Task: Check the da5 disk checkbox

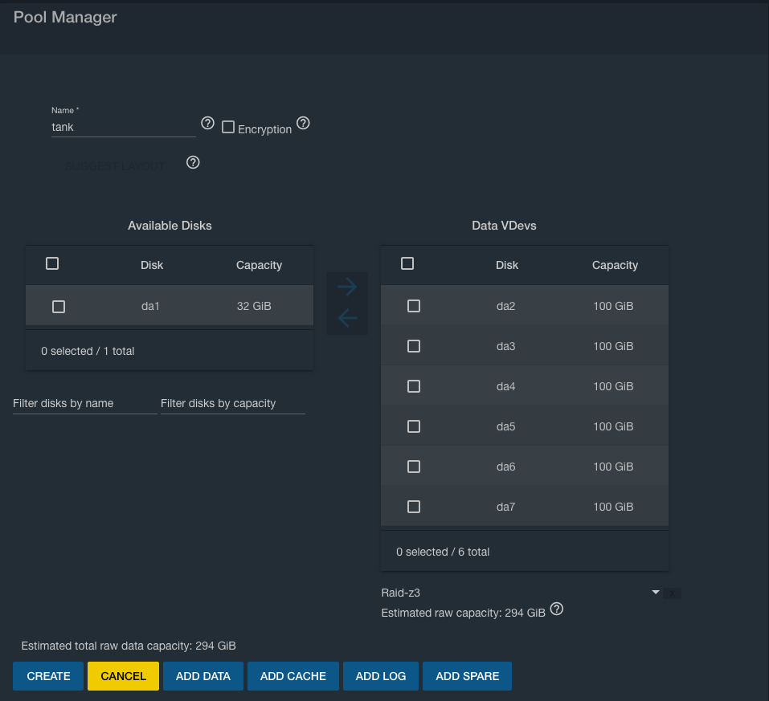Action: pyautogui.click(x=414, y=426)
